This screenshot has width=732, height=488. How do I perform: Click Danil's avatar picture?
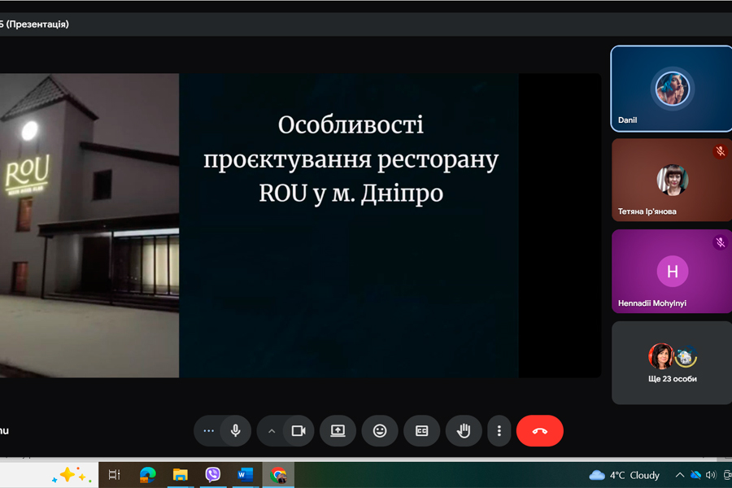pyautogui.click(x=673, y=89)
